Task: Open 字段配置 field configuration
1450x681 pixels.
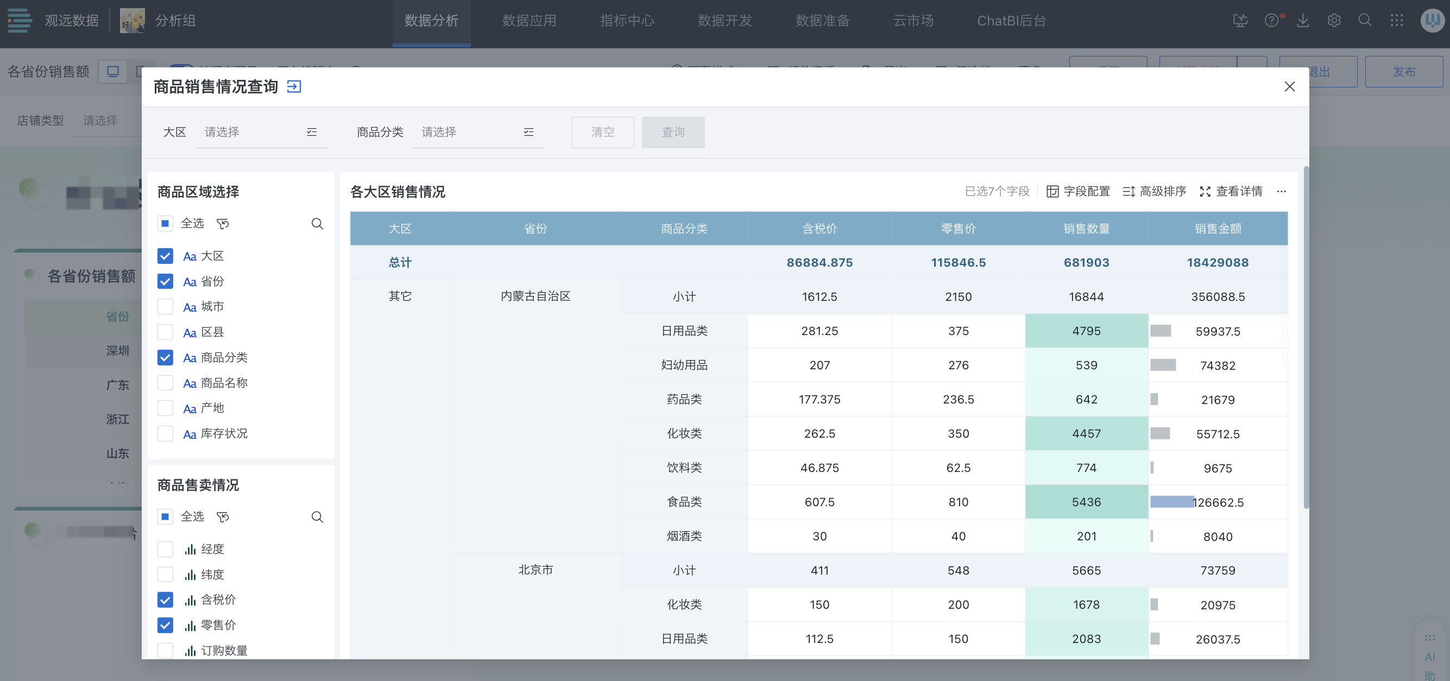Action: click(x=1078, y=191)
